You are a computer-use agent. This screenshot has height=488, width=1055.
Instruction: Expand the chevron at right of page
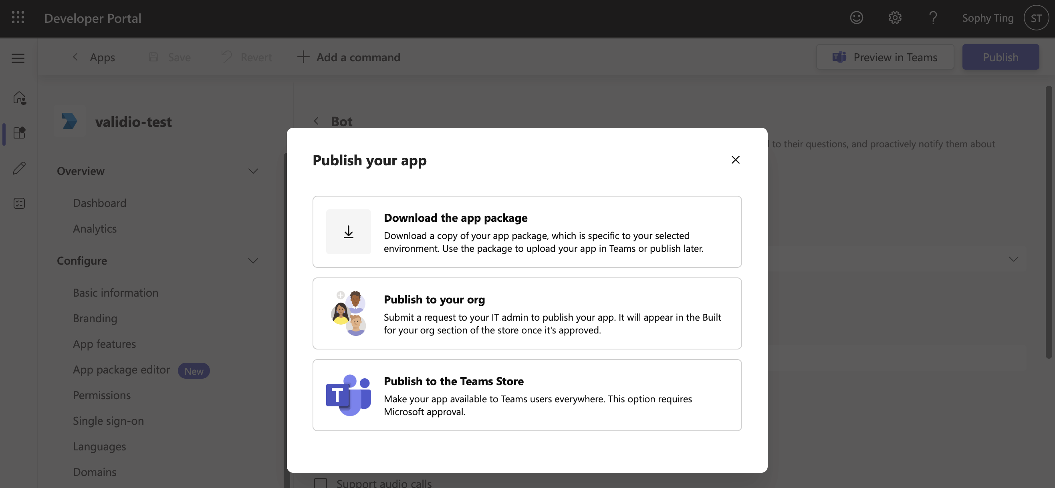point(1013,259)
